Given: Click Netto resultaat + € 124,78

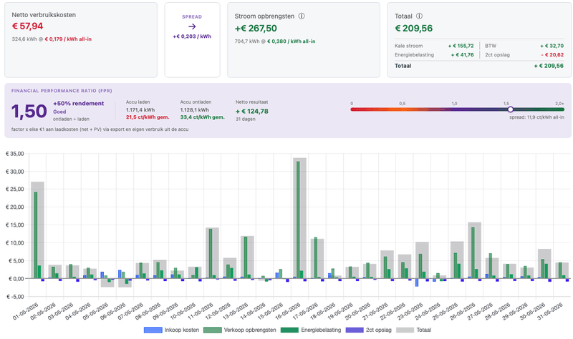Looking at the screenshot, I should click(x=252, y=112).
